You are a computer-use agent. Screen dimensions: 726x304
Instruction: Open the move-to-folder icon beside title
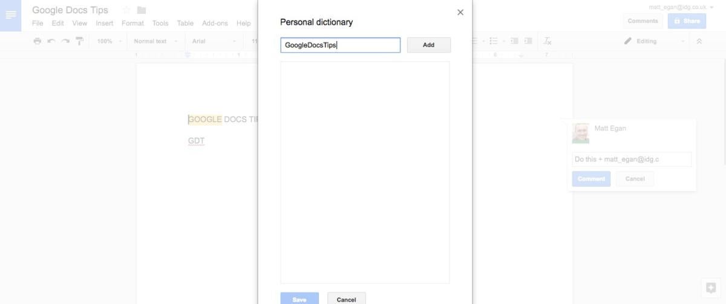[x=142, y=10]
